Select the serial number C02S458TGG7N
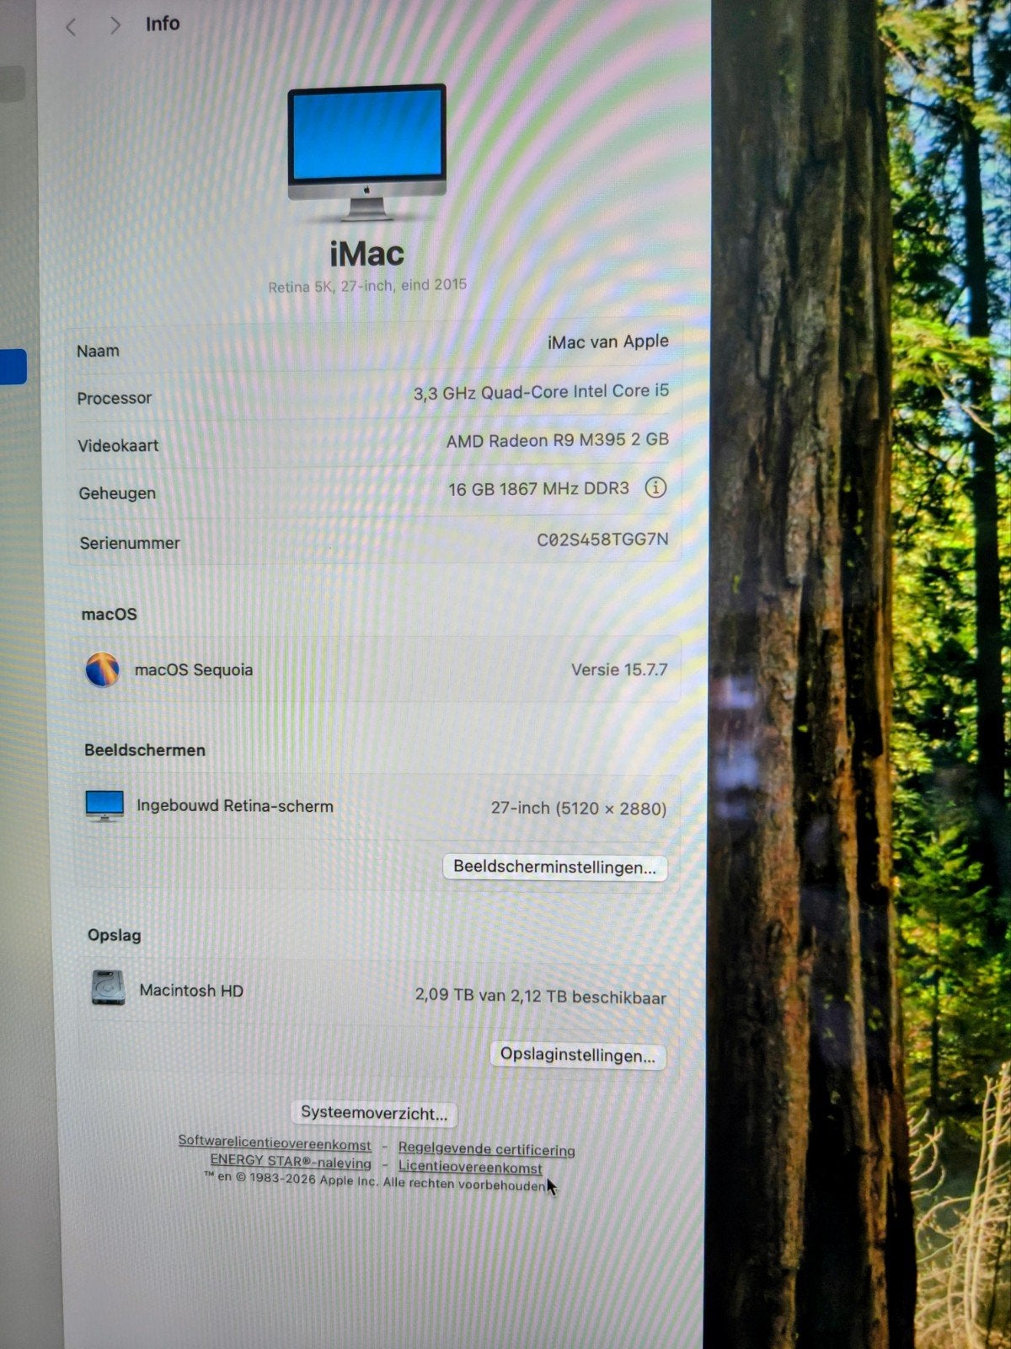1011x1349 pixels. (x=602, y=540)
